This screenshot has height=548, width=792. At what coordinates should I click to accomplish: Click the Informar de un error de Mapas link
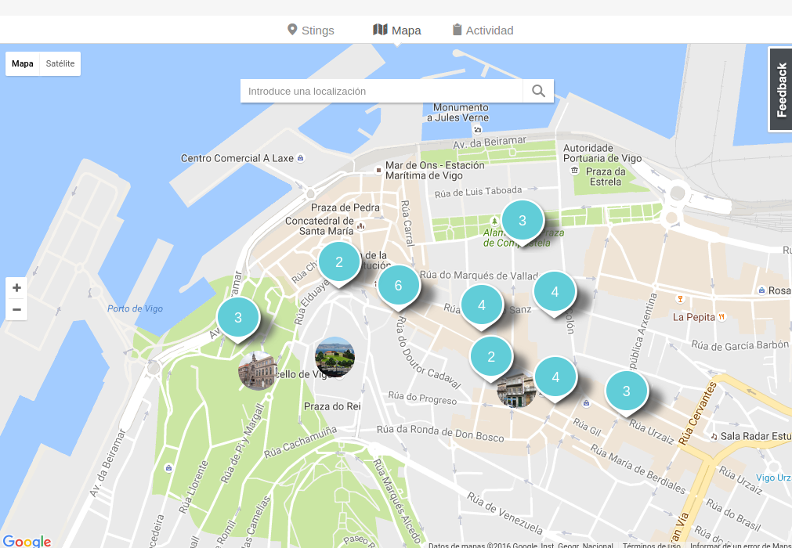[740, 545]
